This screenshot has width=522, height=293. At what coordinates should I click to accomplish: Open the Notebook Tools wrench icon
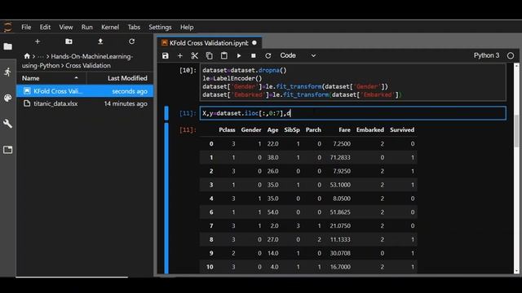point(7,124)
